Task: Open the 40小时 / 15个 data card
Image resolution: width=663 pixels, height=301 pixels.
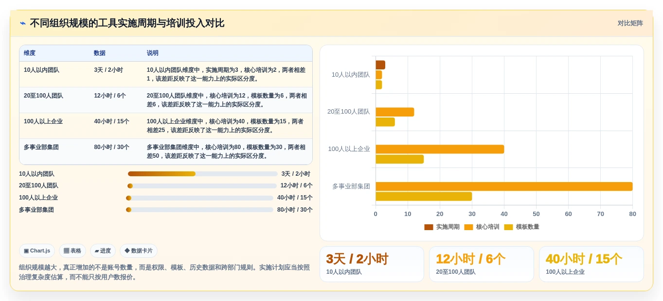Action: 591,264
